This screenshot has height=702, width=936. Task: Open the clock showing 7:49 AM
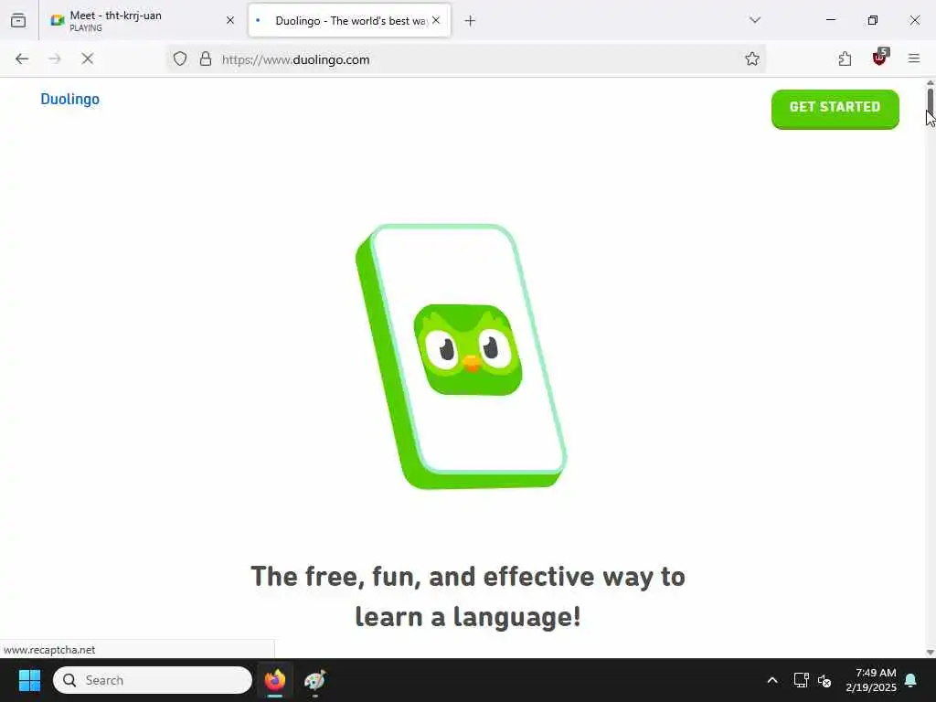tap(871, 680)
